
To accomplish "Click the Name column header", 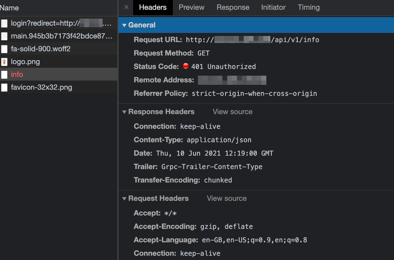I will (x=9, y=8).
